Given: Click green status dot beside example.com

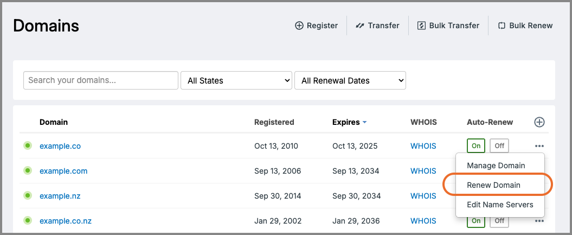Looking at the screenshot, I should 28,171.
